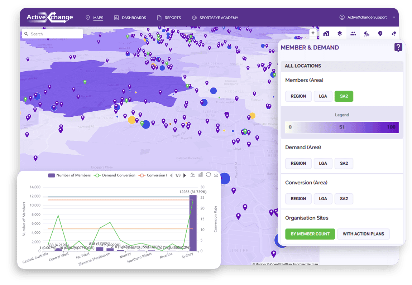
Task: Open the Reports menu
Action: coord(169,18)
